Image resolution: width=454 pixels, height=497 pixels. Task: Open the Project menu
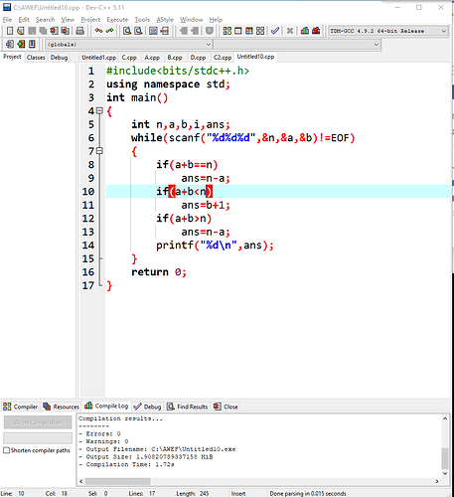click(90, 20)
